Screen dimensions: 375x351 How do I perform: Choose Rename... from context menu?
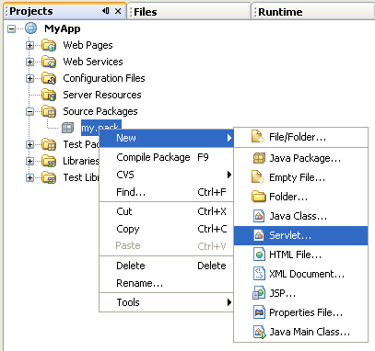(x=167, y=283)
